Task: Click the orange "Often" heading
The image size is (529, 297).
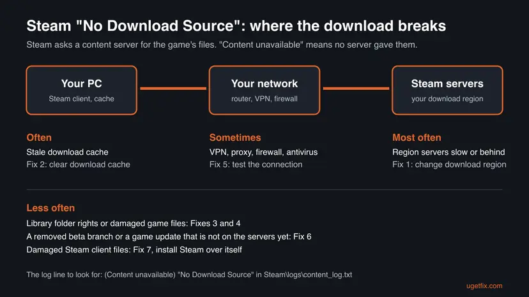Action: [x=39, y=138]
